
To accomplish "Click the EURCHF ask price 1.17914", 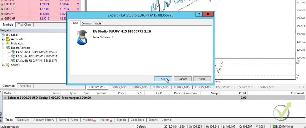I will click(x=65, y=9).
